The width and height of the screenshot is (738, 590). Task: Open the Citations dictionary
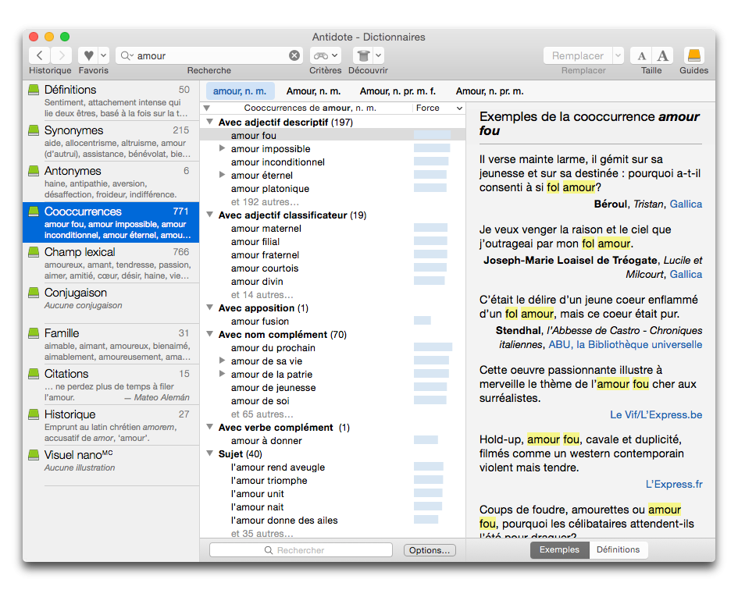111,385
